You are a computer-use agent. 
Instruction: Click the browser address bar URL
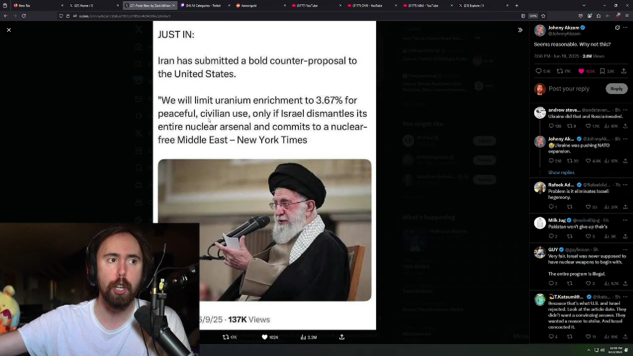point(124,16)
